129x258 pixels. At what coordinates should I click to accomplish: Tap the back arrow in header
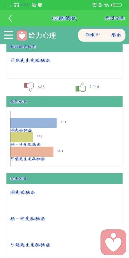pos(10,18)
